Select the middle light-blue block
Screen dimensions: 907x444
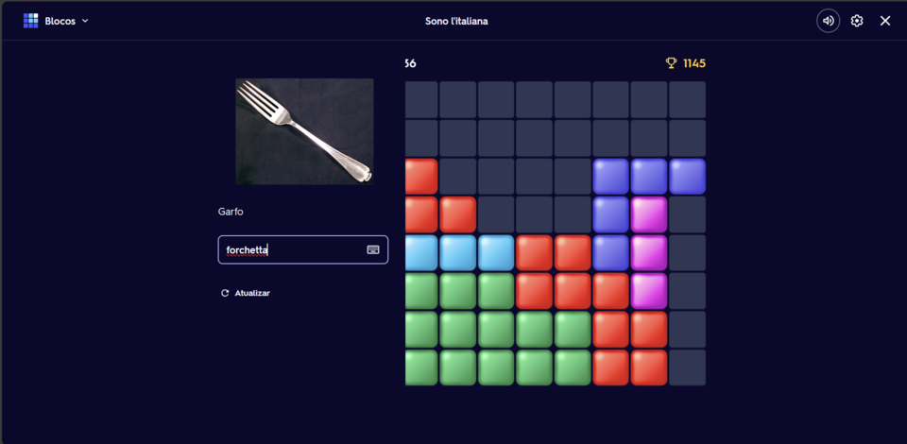[x=458, y=253]
